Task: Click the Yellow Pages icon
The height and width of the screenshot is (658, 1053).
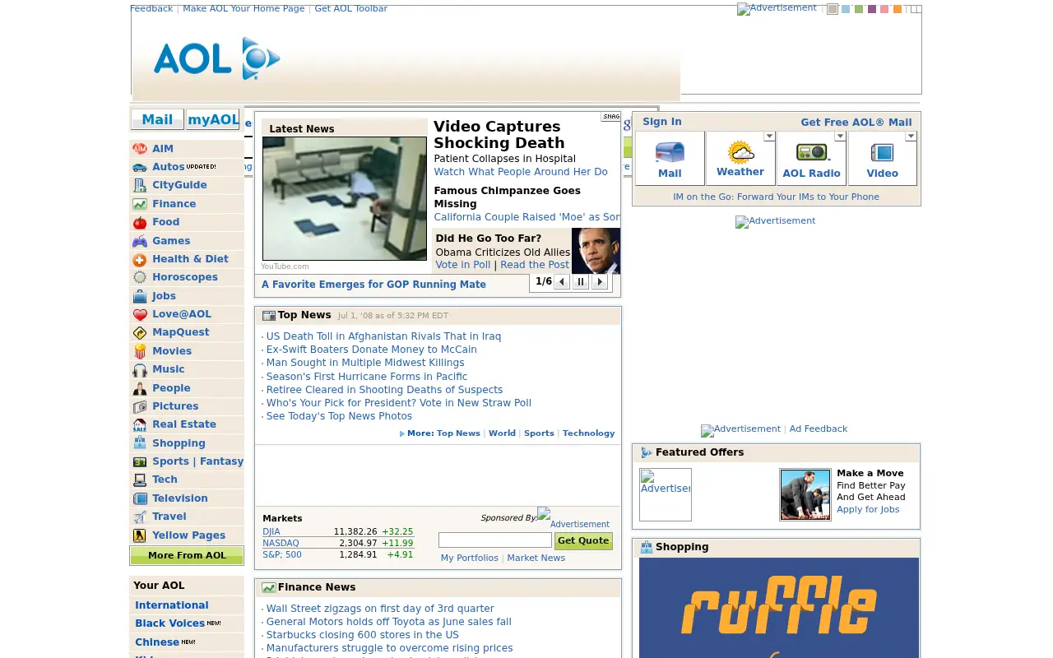Action: pos(140,535)
